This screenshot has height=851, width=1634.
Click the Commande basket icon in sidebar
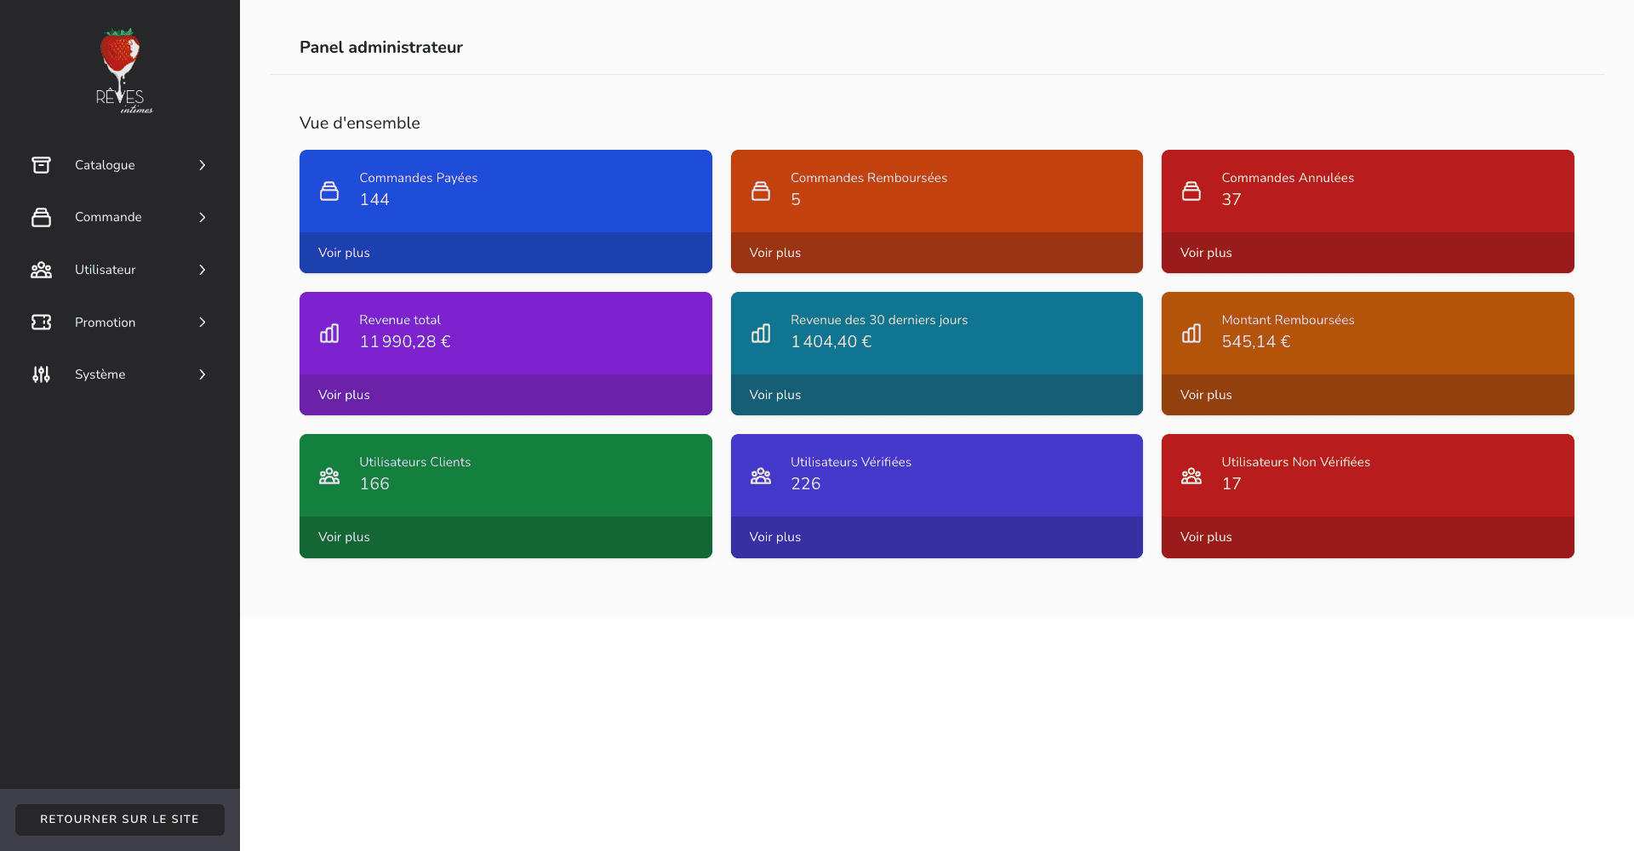[x=41, y=217]
